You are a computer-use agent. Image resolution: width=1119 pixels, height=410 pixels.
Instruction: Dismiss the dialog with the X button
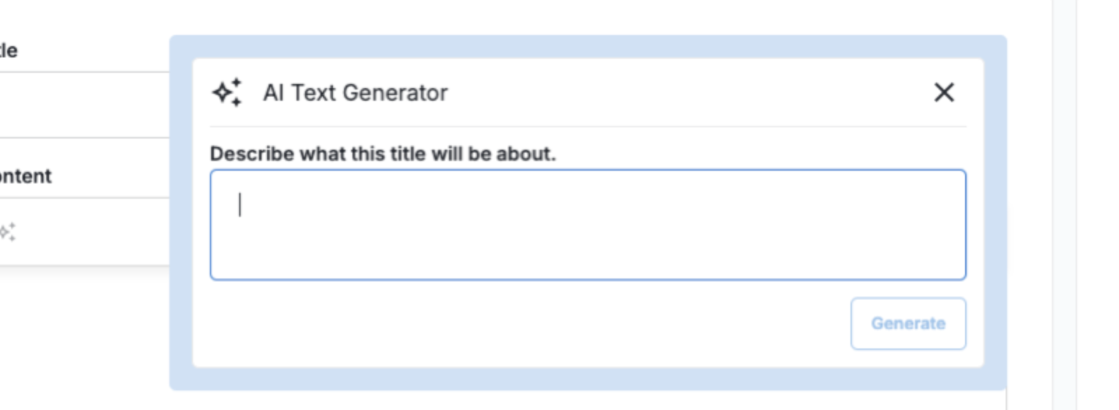pyautogui.click(x=944, y=92)
